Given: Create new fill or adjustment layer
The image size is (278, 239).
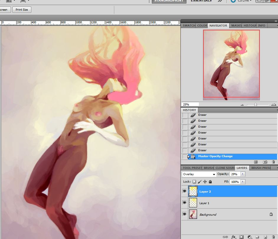Looking at the screenshot, I should (250, 237).
